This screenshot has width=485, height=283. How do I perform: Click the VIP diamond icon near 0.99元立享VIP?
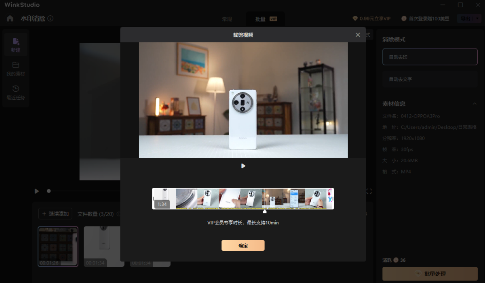click(355, 18)
